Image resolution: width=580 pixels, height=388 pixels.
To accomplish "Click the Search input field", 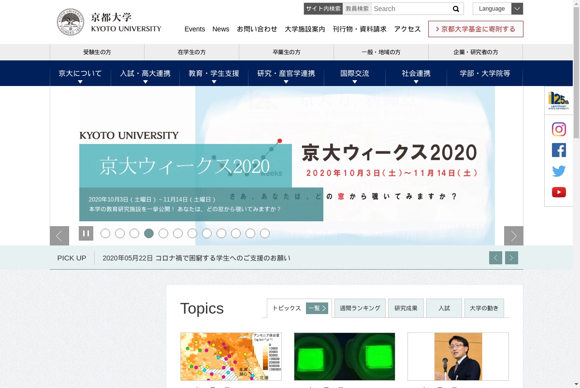I will tap(410, 9).
